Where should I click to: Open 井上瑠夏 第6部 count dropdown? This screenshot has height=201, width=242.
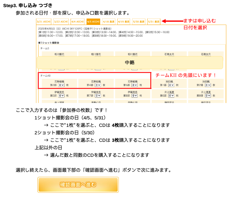171,96
